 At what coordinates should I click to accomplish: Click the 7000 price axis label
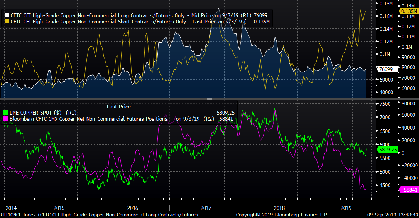385,117
